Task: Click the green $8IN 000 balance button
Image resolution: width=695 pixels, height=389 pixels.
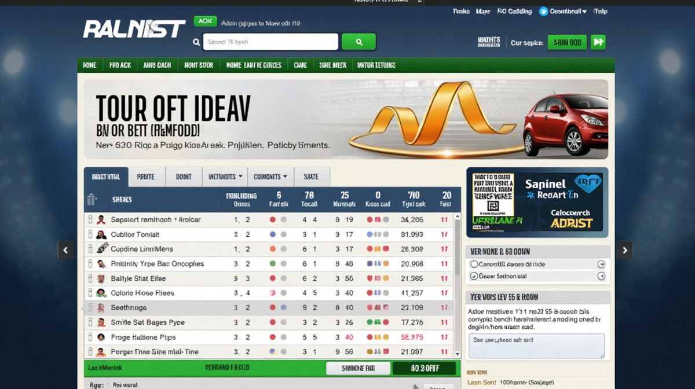Action: (x=568, y=42)
